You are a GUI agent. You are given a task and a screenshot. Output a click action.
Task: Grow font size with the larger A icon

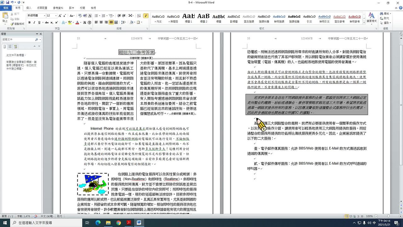60,15
